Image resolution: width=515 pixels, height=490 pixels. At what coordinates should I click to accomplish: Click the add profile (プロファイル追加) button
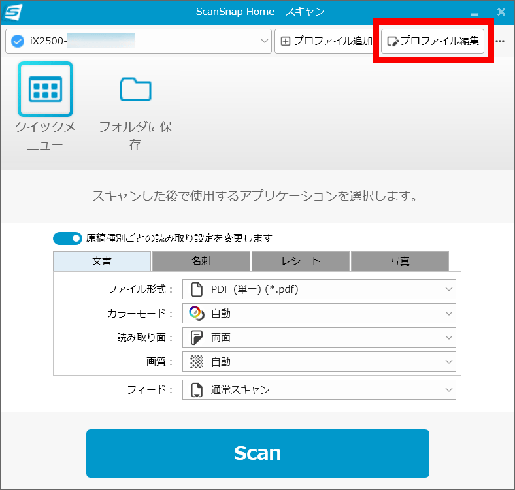click(327, 41)
